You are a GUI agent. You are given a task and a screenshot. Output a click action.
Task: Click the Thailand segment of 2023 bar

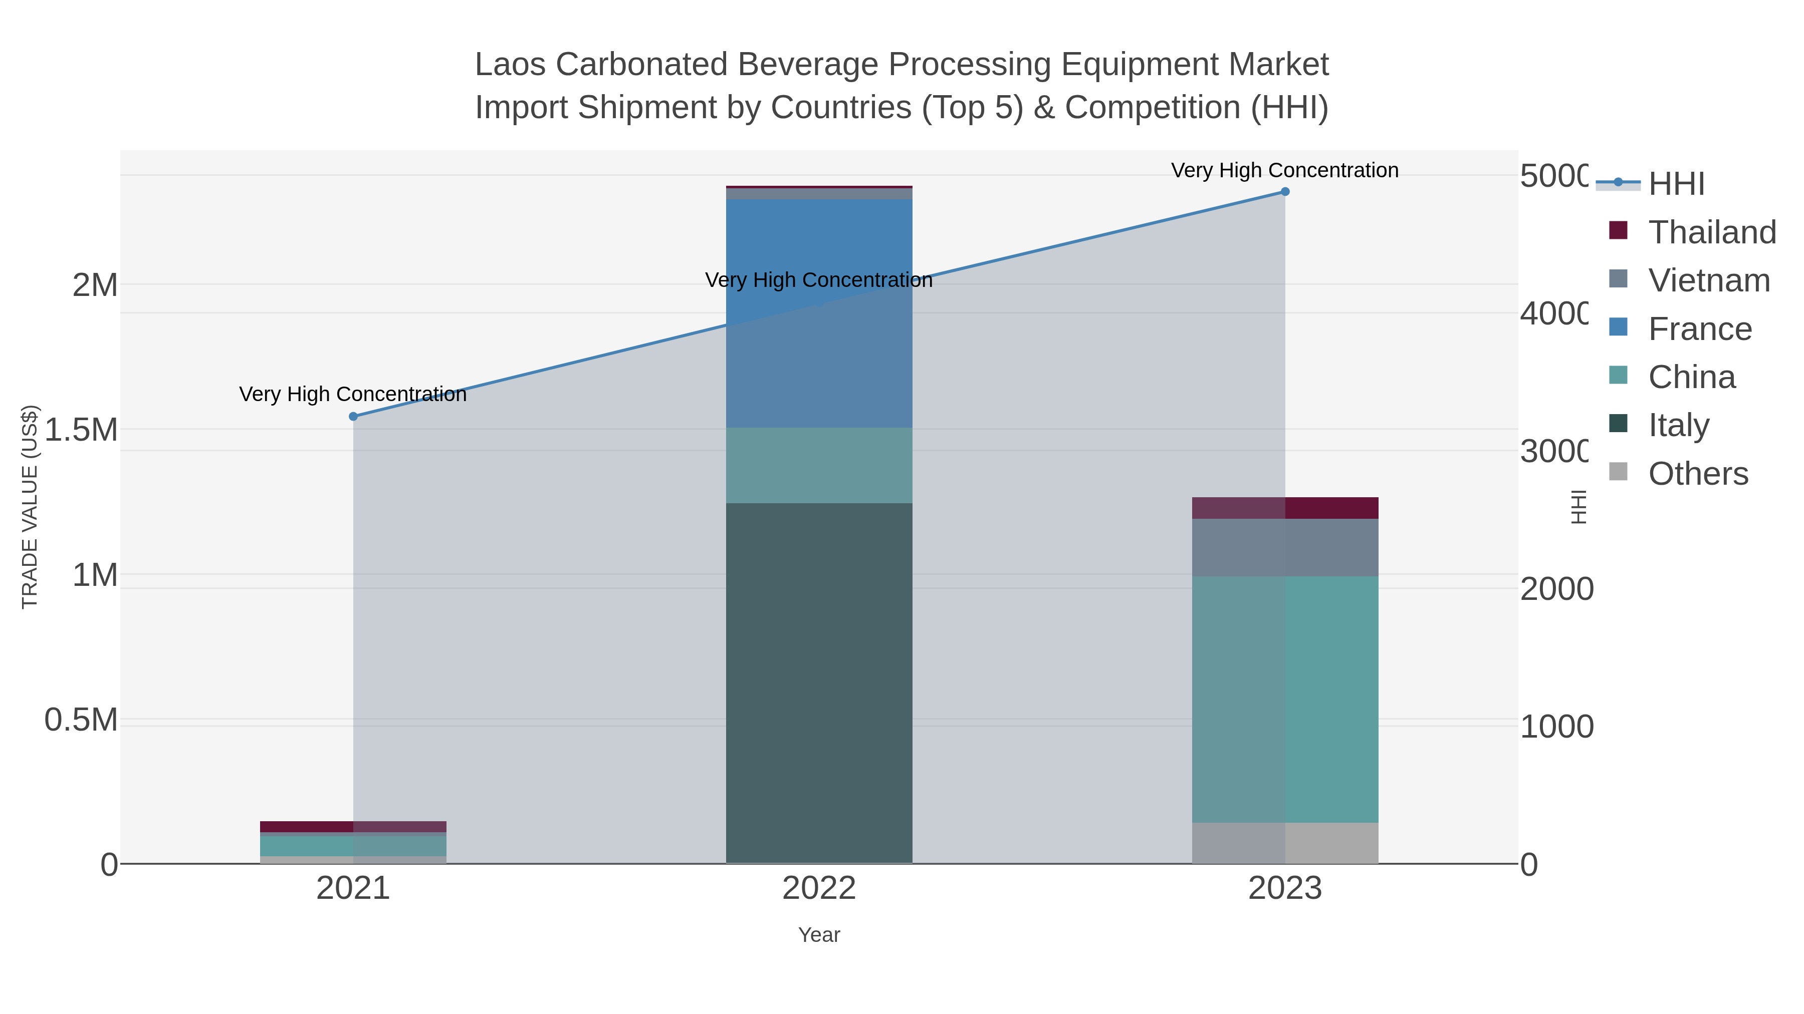1285,508
